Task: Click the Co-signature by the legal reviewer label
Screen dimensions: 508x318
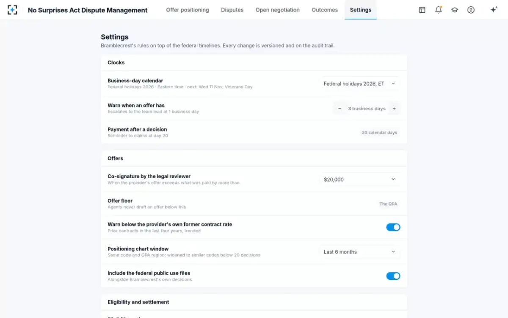Action: [149, 176]
